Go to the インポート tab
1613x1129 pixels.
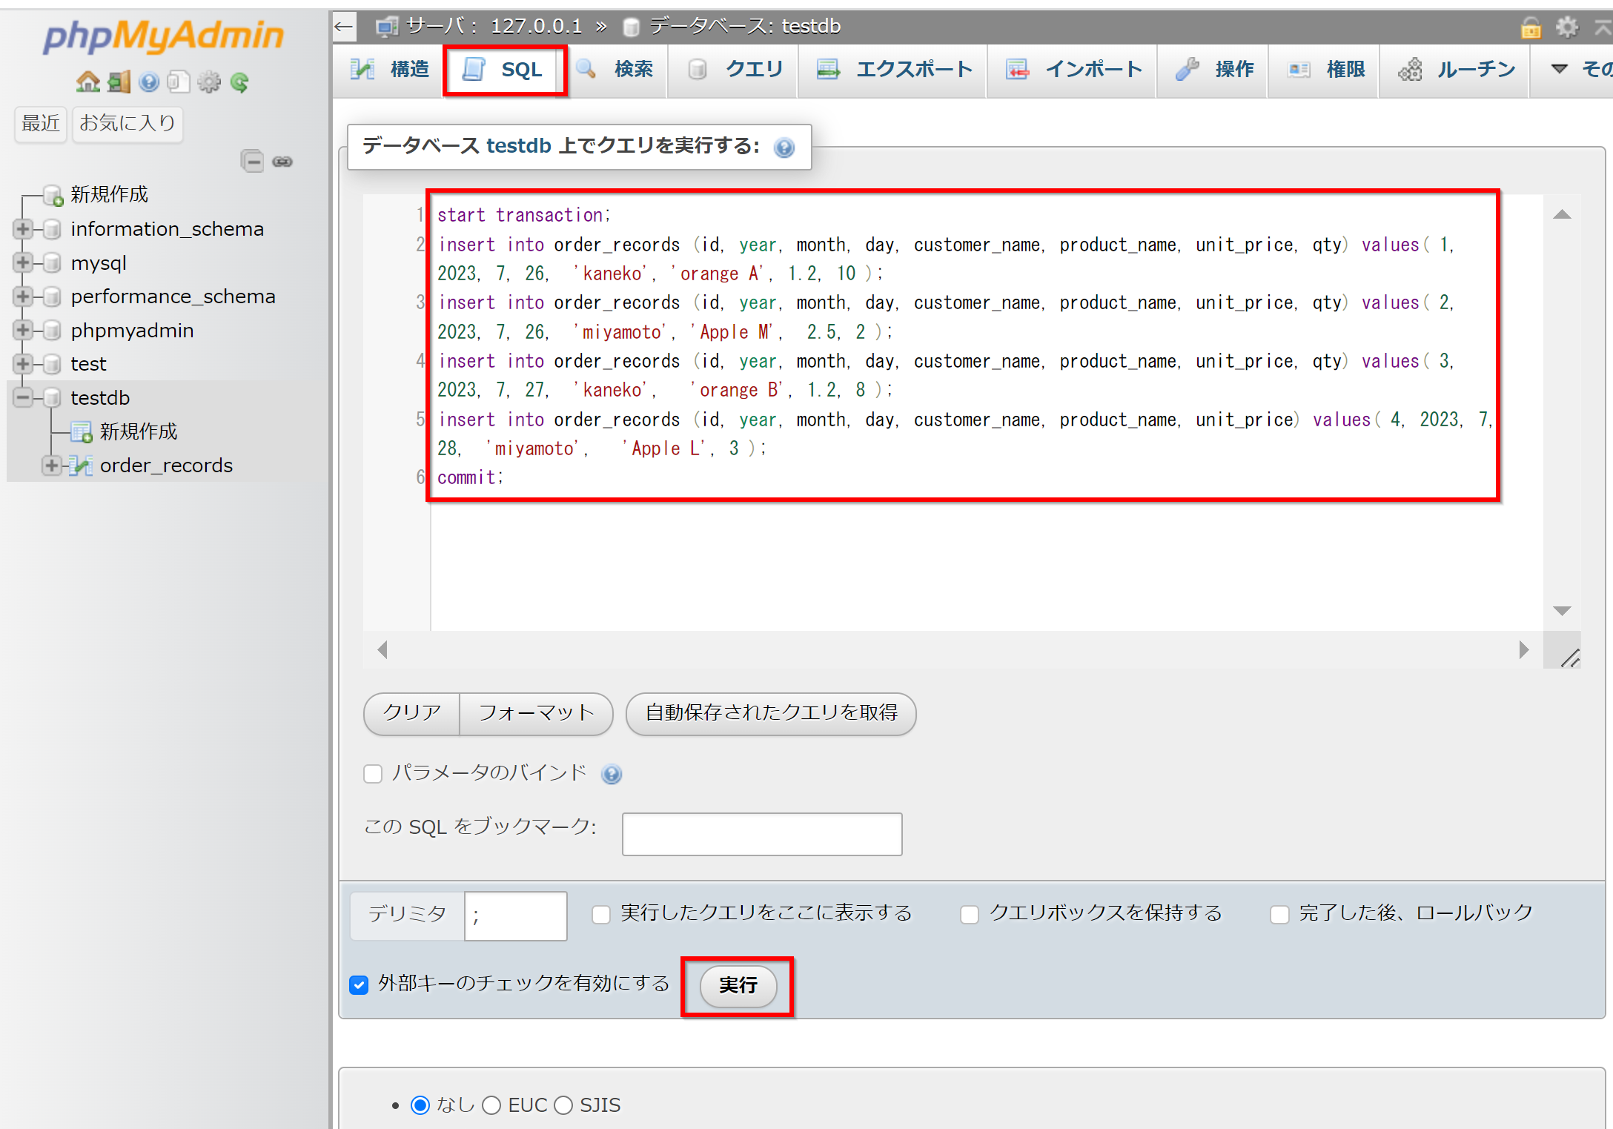(x=1073, y=70)
